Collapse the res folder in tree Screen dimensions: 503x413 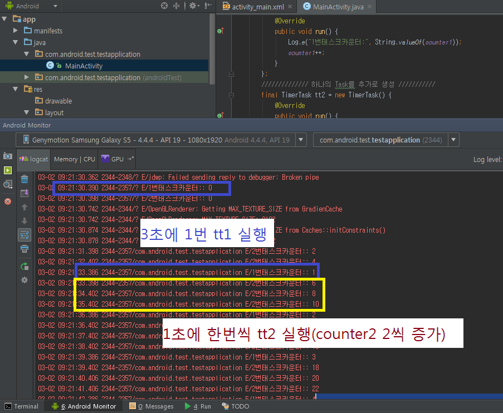pos(16,89)
